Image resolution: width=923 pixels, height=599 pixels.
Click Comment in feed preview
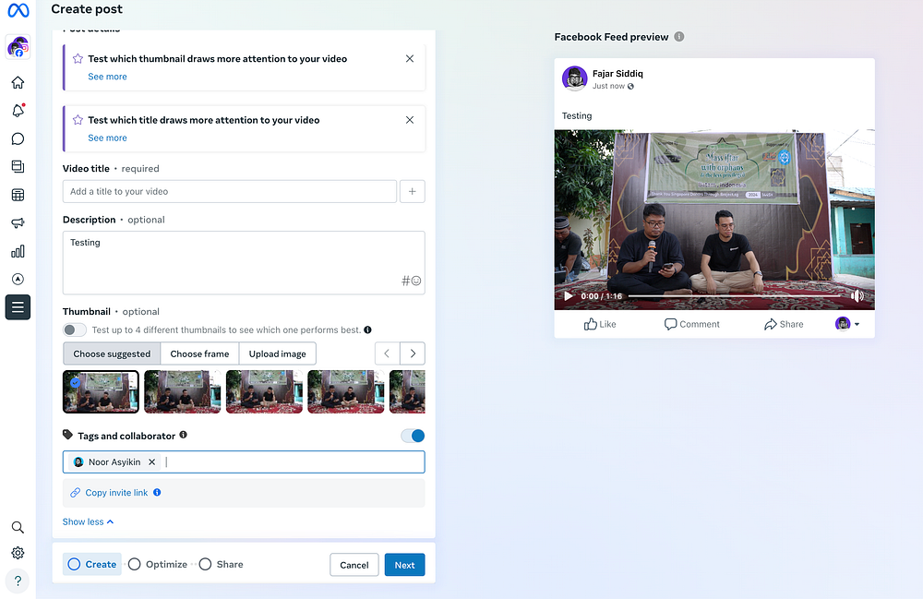[691, 324]
